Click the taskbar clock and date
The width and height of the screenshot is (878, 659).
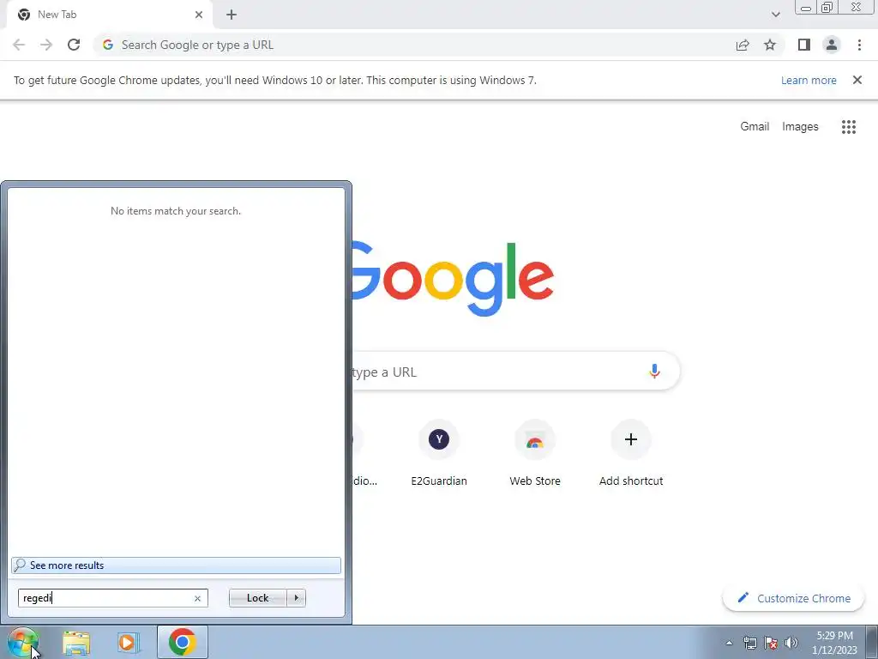(x=834, y=643)
